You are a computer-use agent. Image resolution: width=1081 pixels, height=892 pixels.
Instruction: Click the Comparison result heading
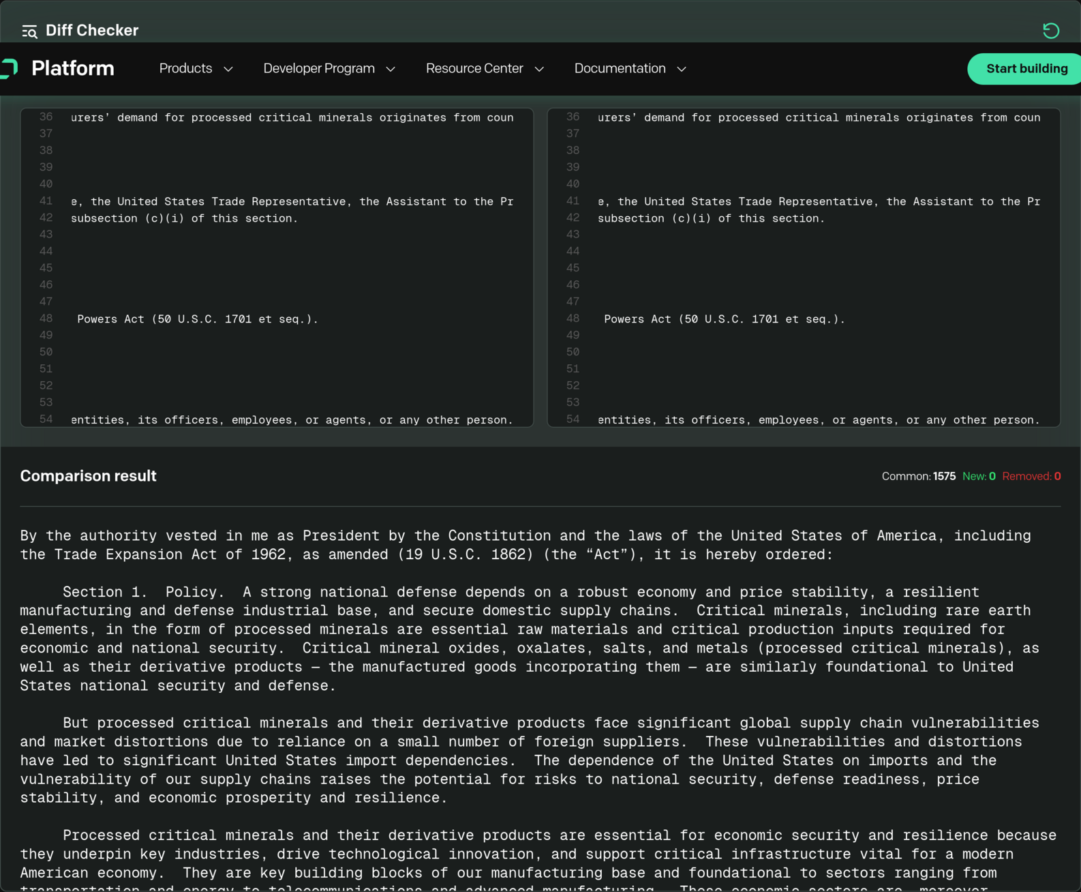(x=88, y=476)
